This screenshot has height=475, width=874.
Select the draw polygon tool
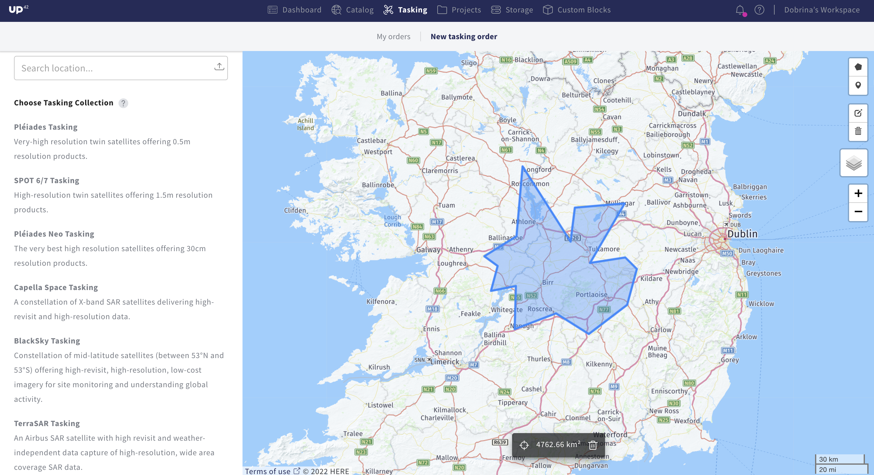pyautogui.click(x=858, y=67)
